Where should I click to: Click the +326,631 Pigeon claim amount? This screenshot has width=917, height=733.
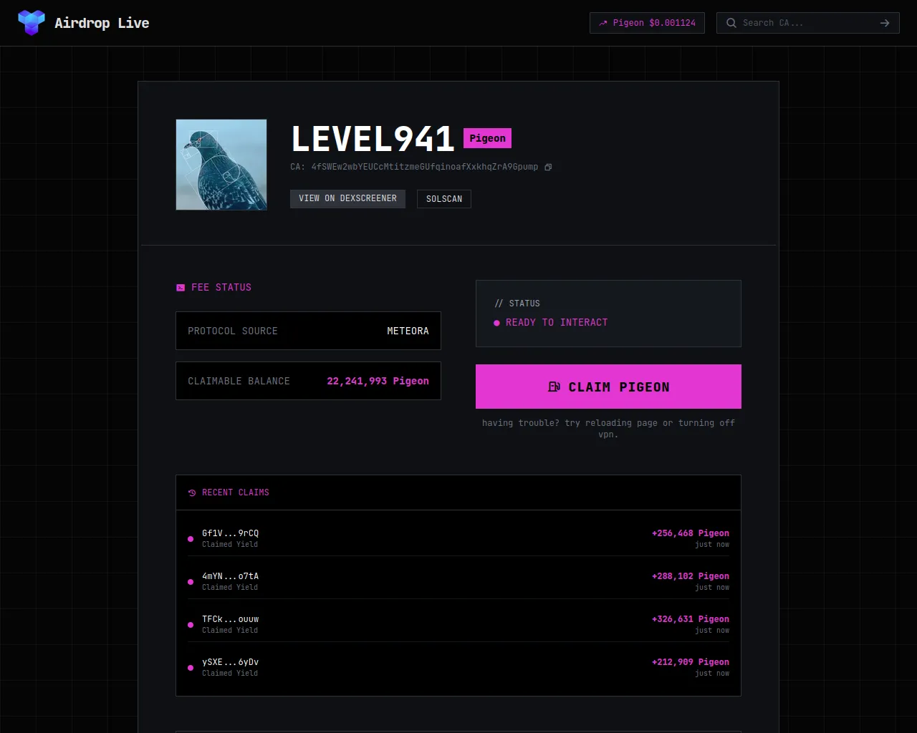pyautogui.click(x=691, y=619)
